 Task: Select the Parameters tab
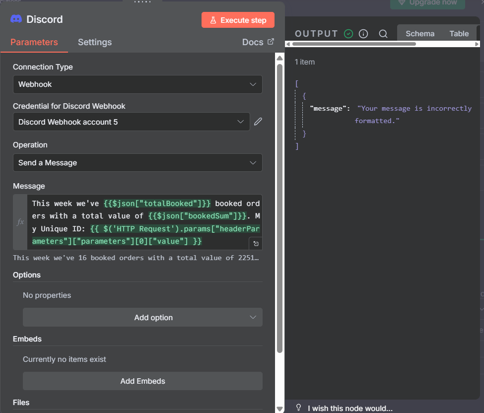34,42
